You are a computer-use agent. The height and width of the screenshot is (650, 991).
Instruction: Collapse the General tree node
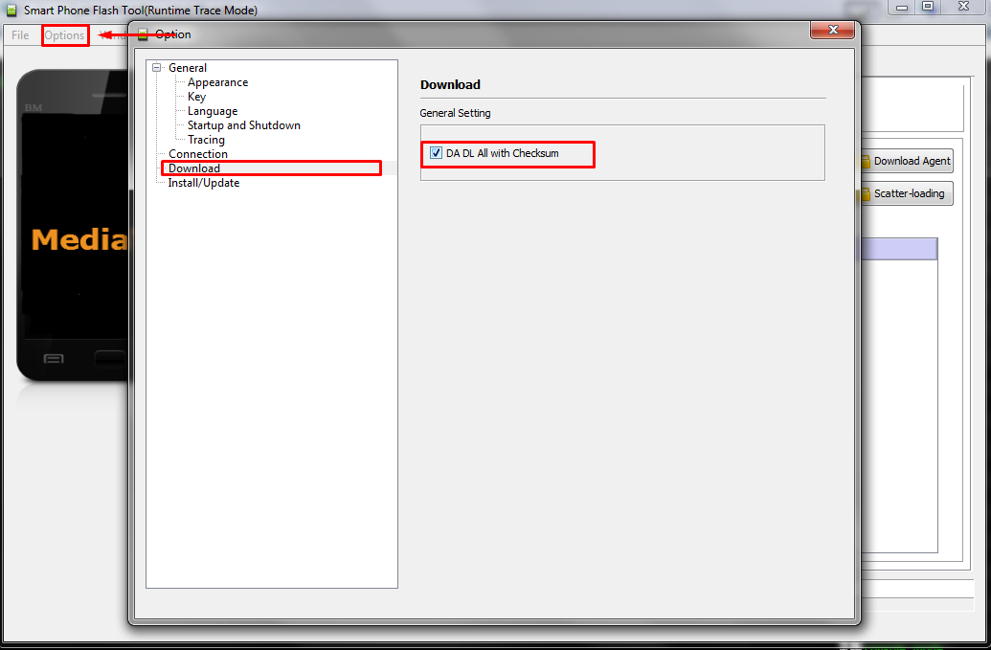click(x=157, y=68)
